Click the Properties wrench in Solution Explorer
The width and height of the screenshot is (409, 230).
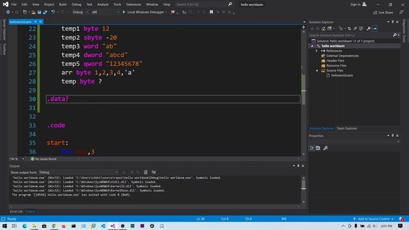pos(368,28)
